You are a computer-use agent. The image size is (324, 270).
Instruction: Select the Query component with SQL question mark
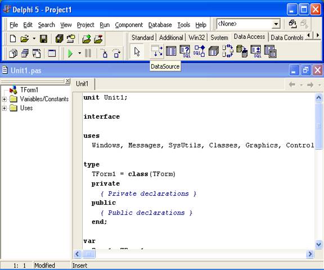coord(184,51)
